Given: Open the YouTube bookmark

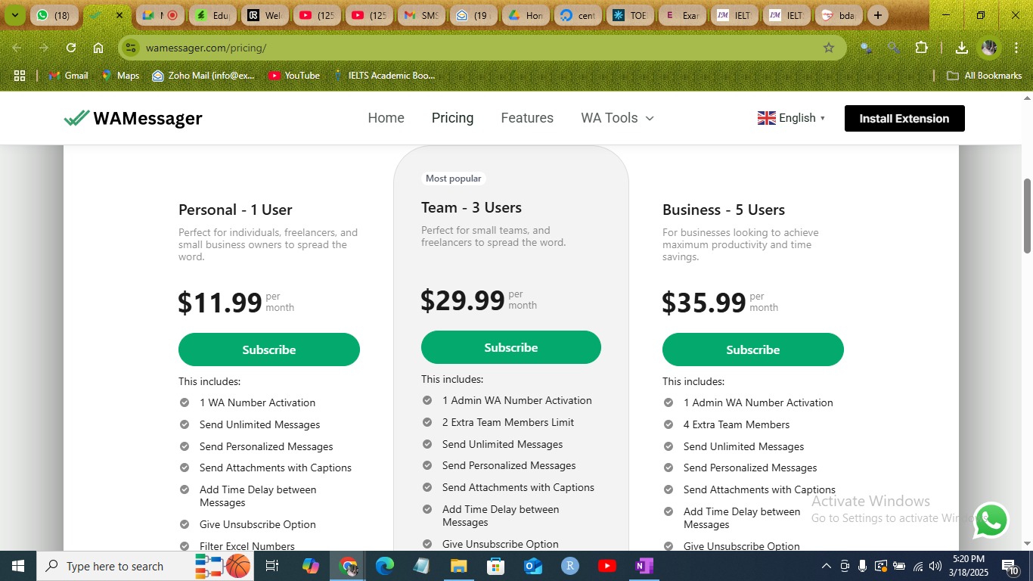Looking at the screenshot, I should [x=294, y=76].
